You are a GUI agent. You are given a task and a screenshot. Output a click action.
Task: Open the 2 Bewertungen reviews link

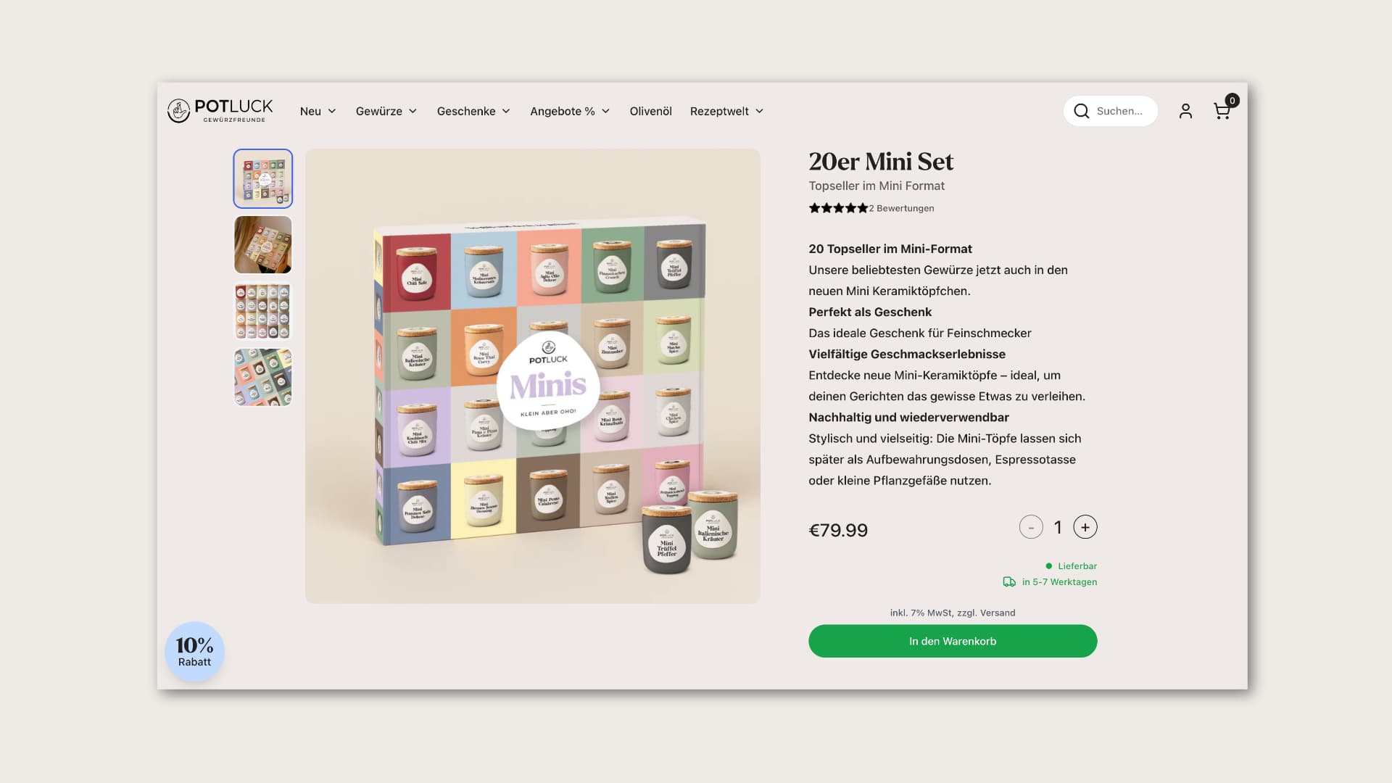[x=902, y=208]
